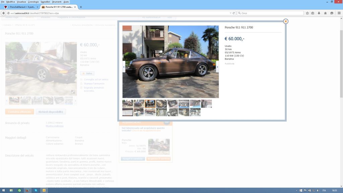
Task: Open the Windows Start menu
Action: coord(3,190)
